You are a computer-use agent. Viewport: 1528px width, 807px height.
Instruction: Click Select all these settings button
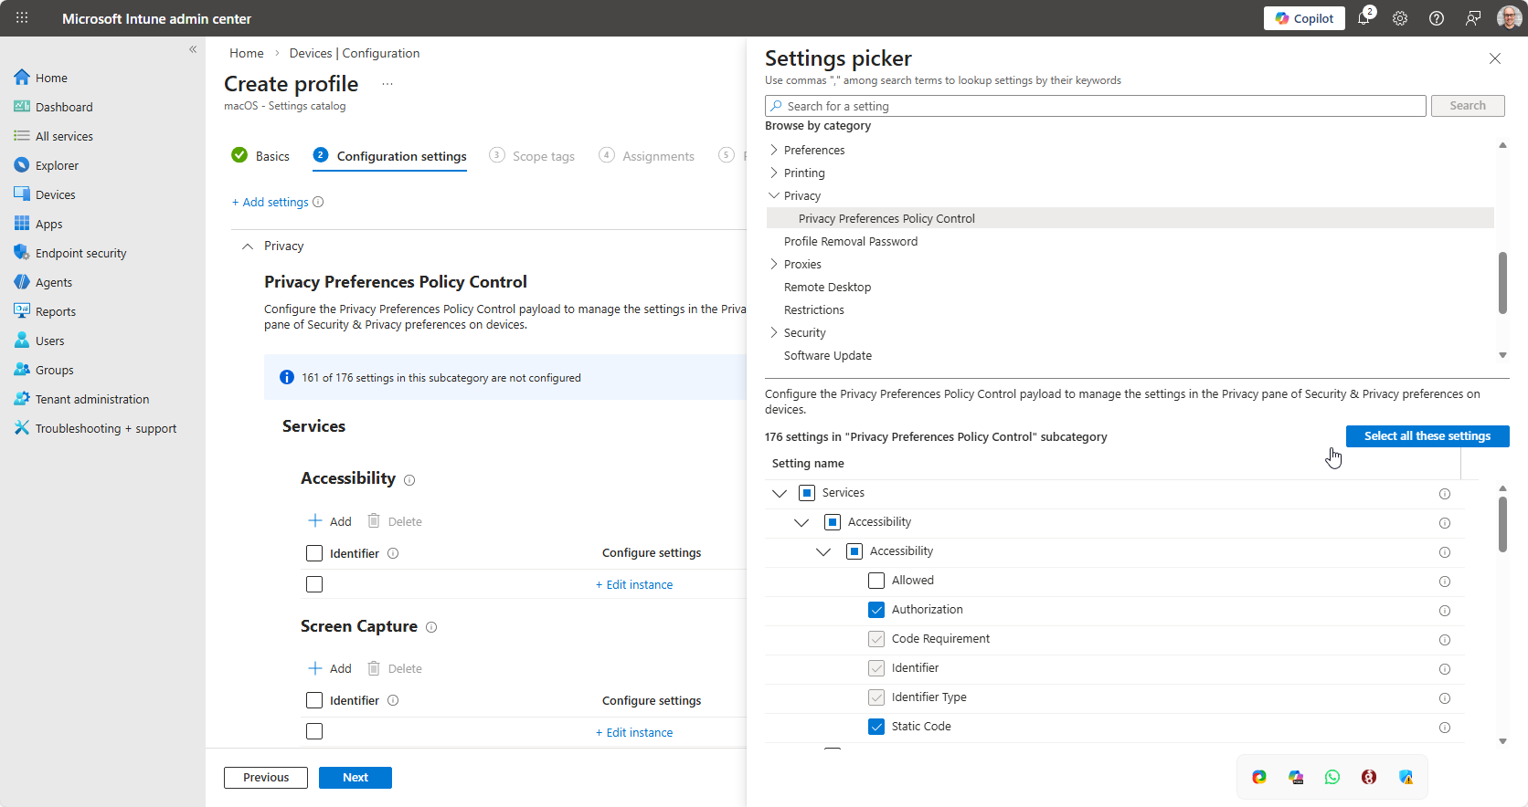click(x=1427, y=436)
